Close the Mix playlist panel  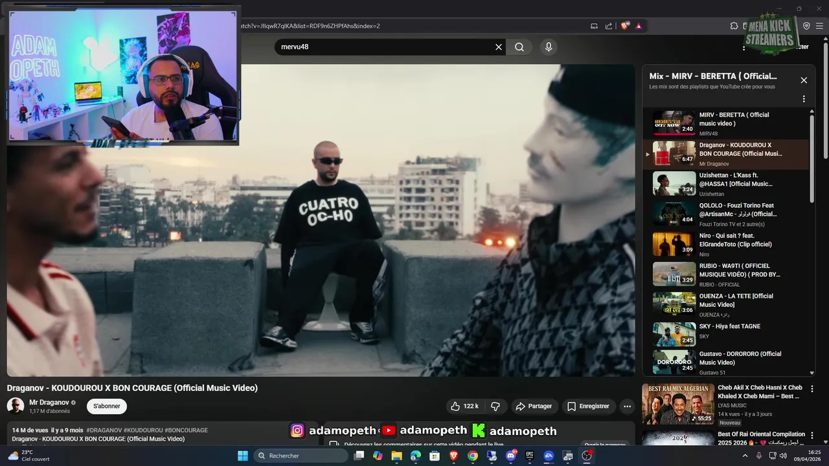[804, 80]
